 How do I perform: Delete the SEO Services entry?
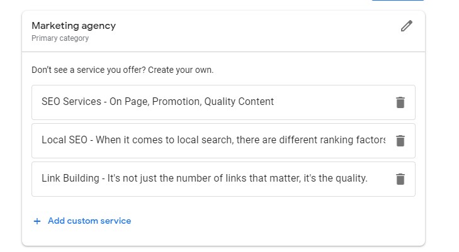[400, 102]
